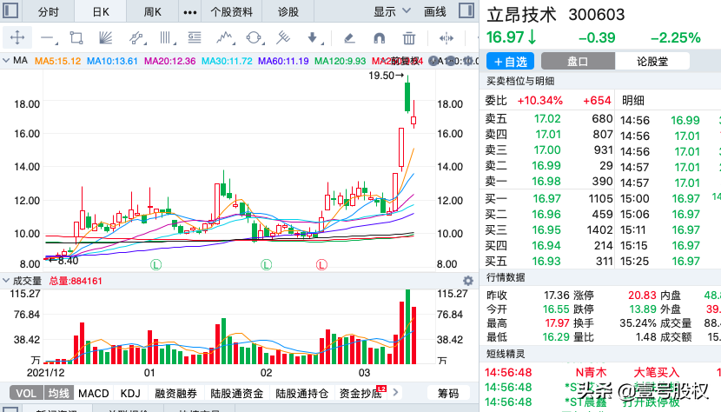
Task: Open dropdown arrow on arrow marker tool
Action: (322, 43)
